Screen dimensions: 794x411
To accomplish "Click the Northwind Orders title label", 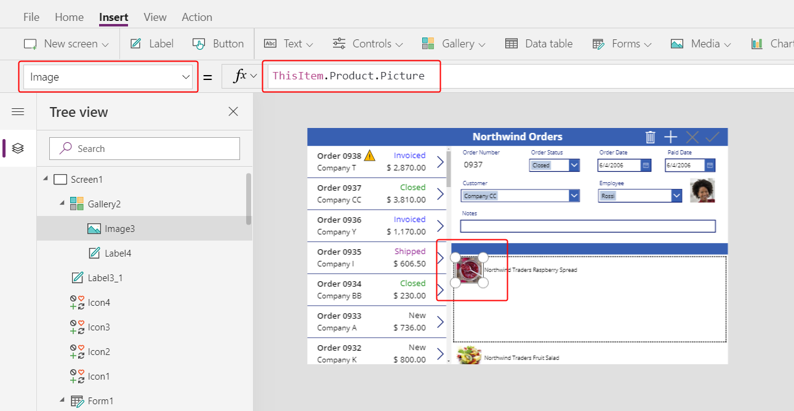I will (x=518, y=137).
